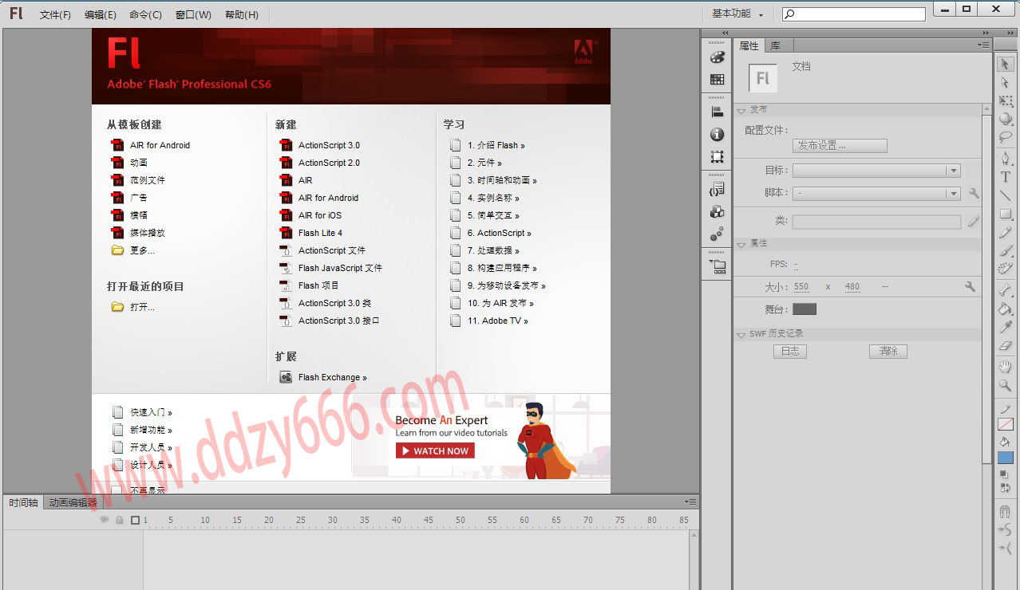
Task: Select the Eraser tool
Action: [1006, 346]
